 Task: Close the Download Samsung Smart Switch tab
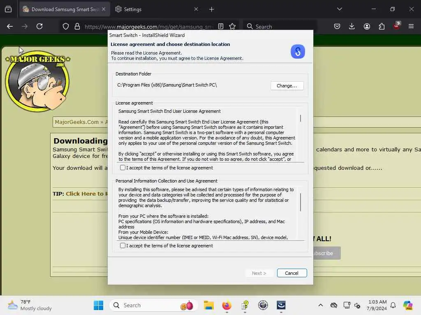(104, 9)
